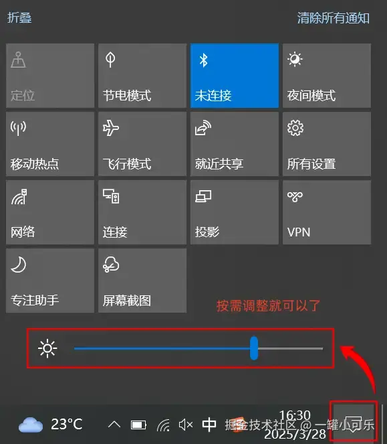Click the muted speaker tray icon
The height and width of the screenshot is (444, 387).
[186, 425]
